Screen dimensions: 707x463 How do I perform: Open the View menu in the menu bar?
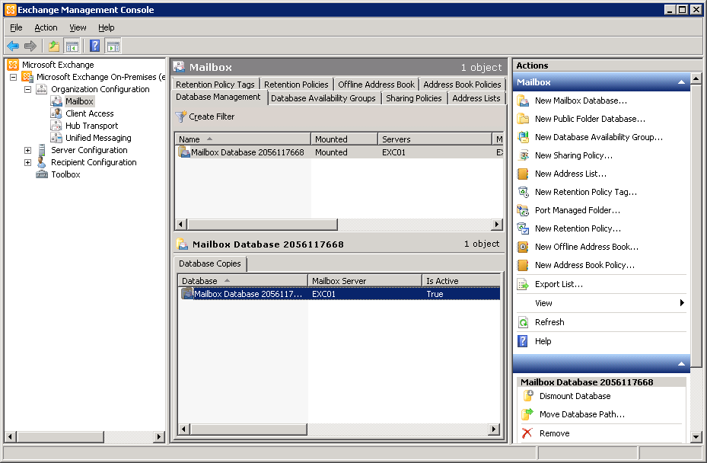click(78, 27)
